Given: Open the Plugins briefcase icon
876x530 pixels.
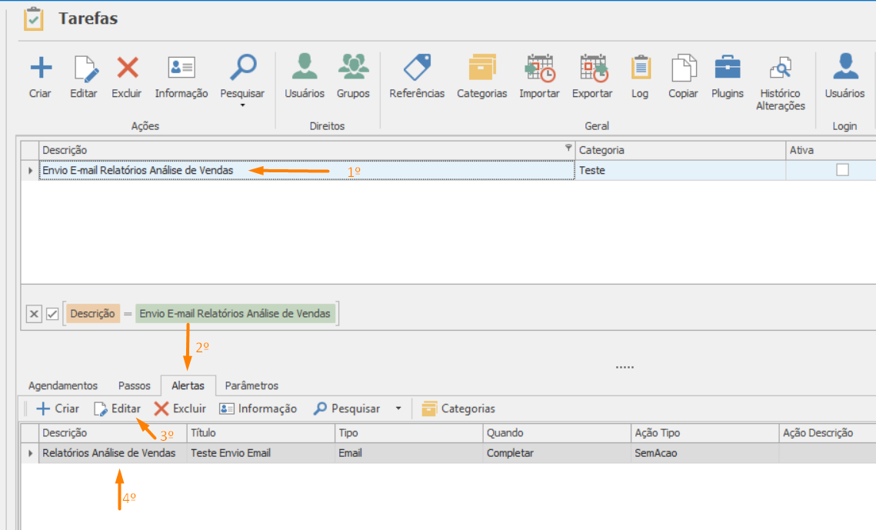Looking at the screenshot, I should 728,68.
